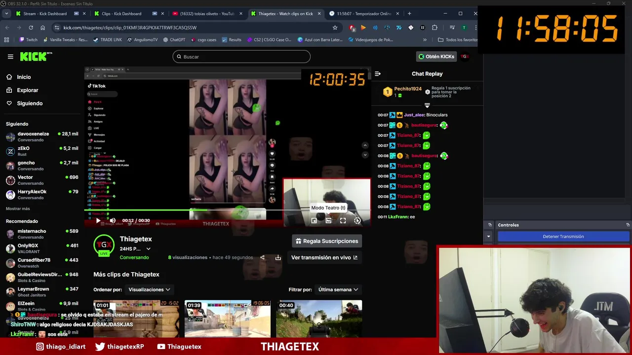Open the 00:40 clip thumbnail

[319, 319]
